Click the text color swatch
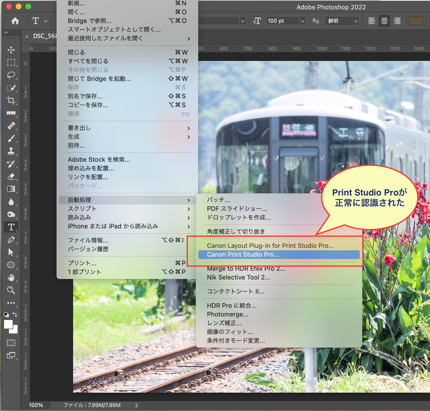 tap(416, 21)
